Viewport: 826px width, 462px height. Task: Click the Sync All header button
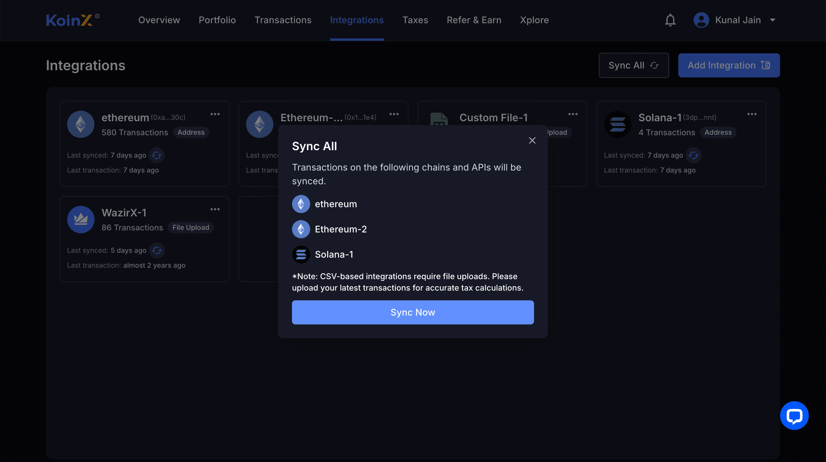pos(633,65)
